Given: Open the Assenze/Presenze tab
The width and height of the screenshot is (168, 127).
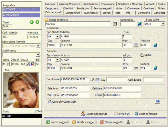Looking at the screenshot, I should [x=69, y=4].
